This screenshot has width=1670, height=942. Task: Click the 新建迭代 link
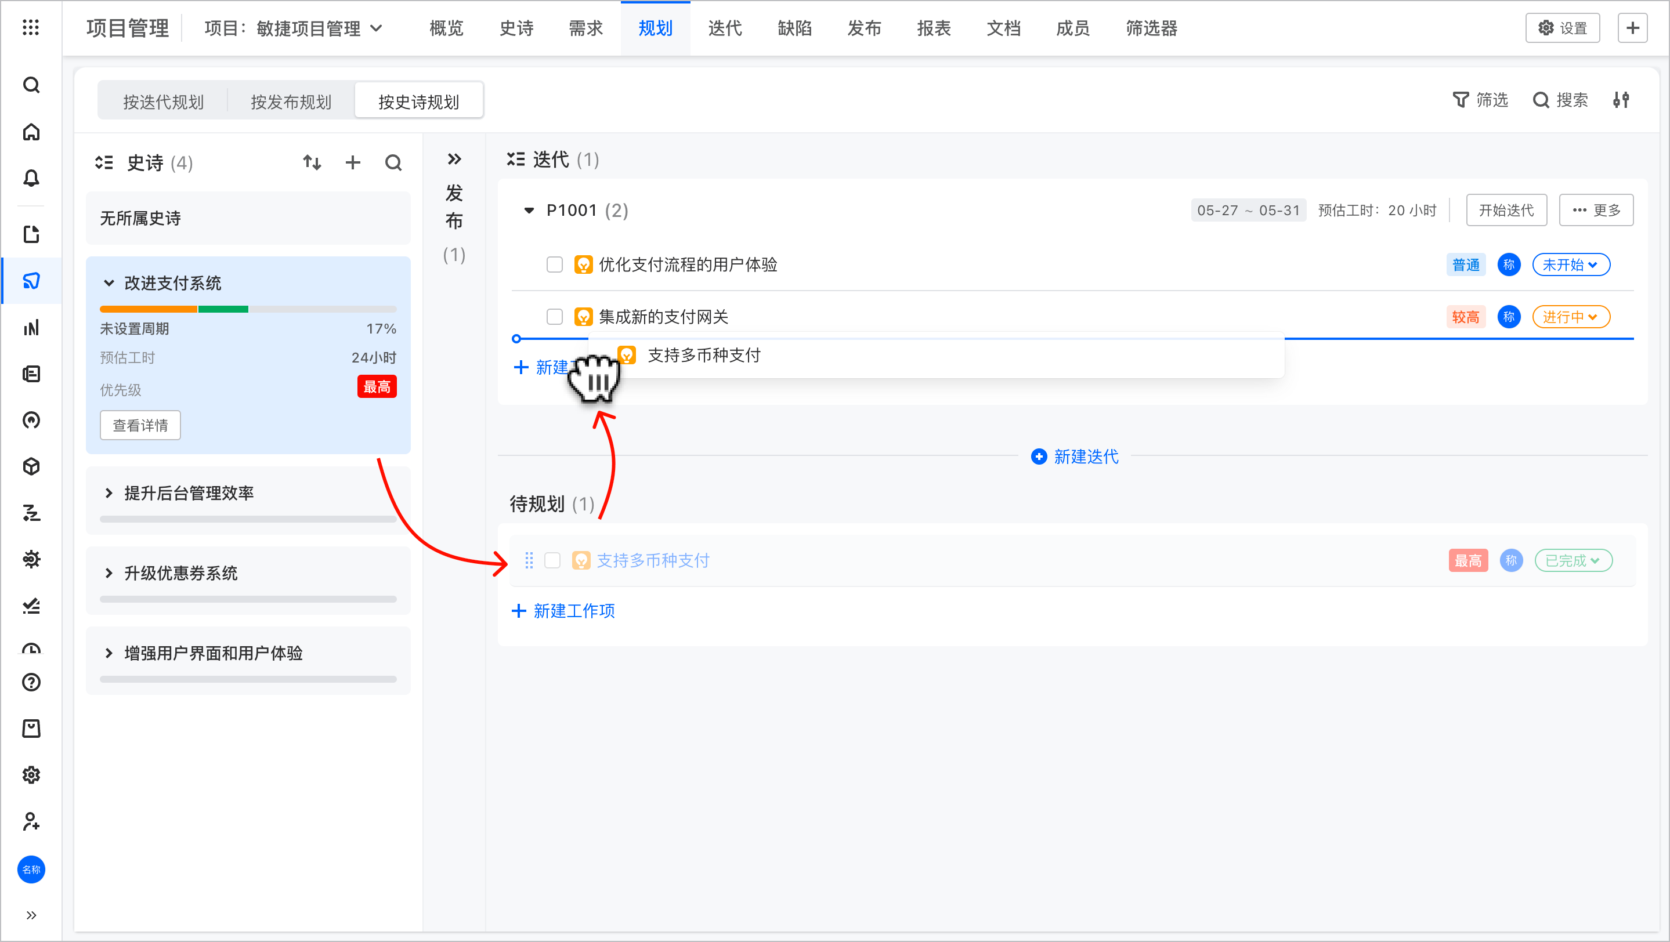click(1075, 456)
